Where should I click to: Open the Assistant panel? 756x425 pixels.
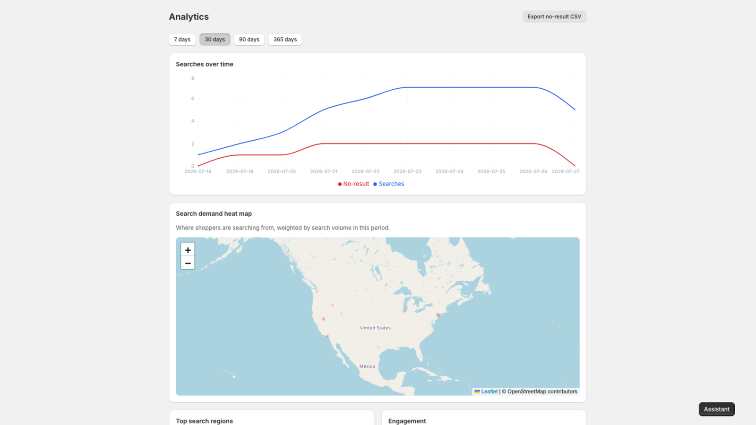click(717, 409)
